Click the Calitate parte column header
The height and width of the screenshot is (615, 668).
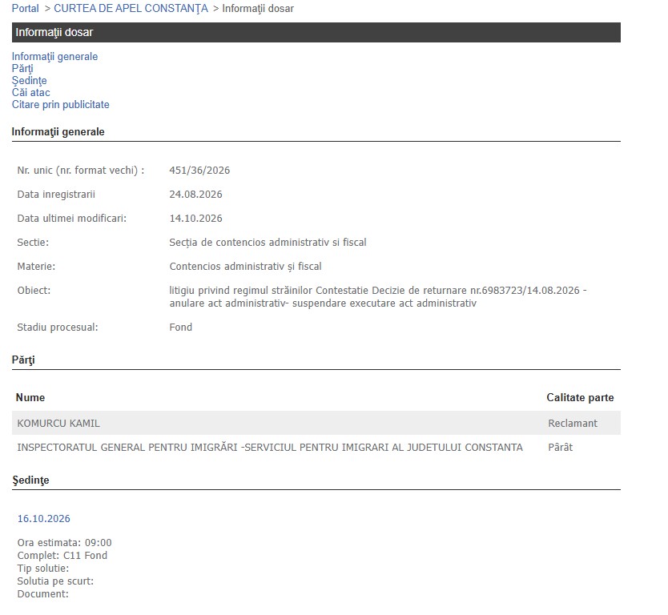coord(580,397)
